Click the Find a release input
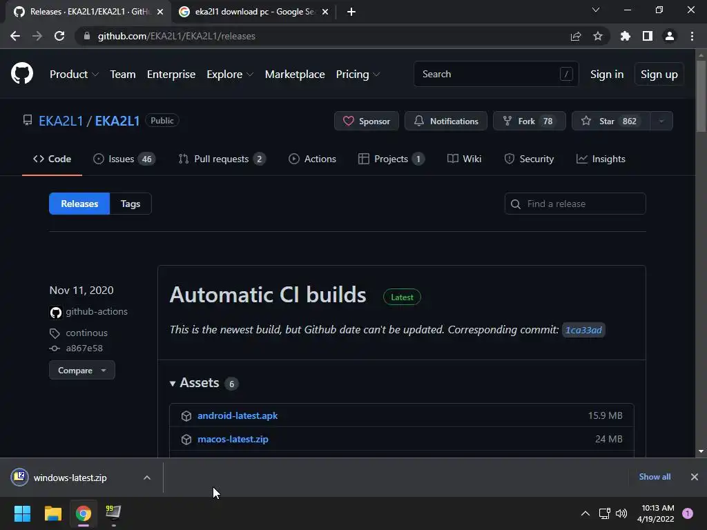The image size is (707, 530). (575, 204)
